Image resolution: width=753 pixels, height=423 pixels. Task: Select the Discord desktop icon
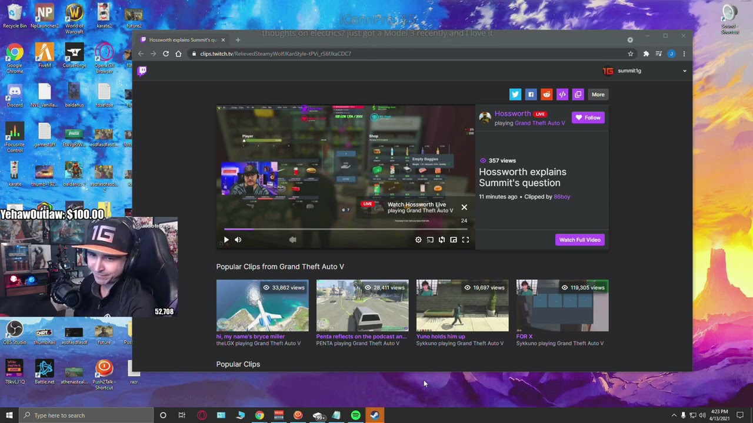(15, 96)
